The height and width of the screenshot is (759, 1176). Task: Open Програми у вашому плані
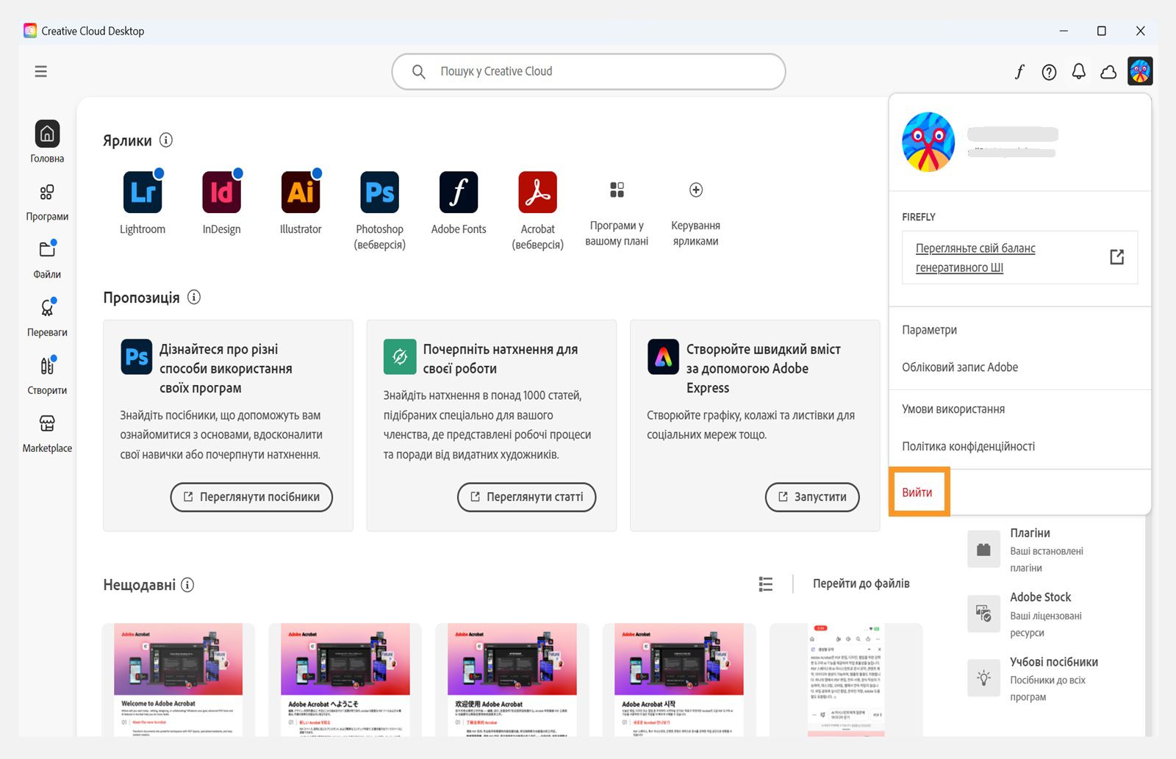(x=617, y=213)
